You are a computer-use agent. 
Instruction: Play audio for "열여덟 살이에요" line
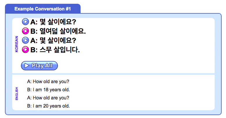(26, 31)
